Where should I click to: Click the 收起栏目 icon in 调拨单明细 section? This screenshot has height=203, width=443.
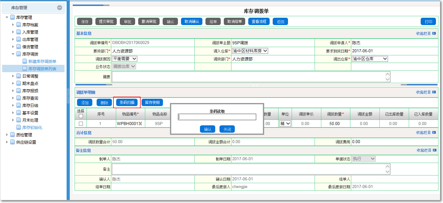point(434,92)
